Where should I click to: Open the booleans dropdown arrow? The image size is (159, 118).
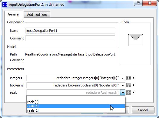(x=123, y=85)
